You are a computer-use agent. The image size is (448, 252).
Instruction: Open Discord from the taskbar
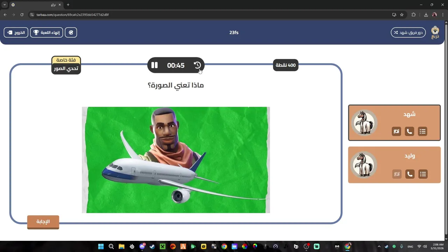[x=142, y=246]
